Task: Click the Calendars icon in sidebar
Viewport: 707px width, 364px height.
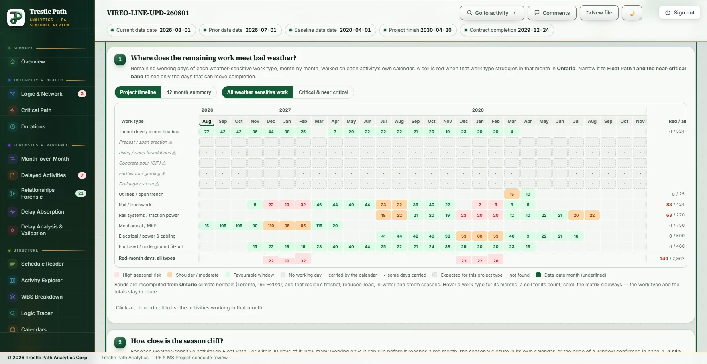Action: pos(13,330)
